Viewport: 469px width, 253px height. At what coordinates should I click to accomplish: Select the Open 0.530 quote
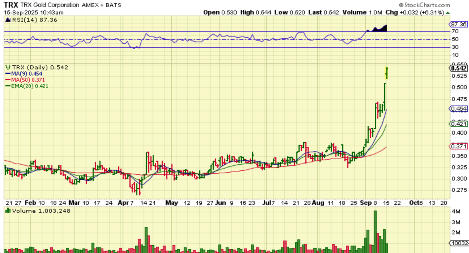(220, 12)
